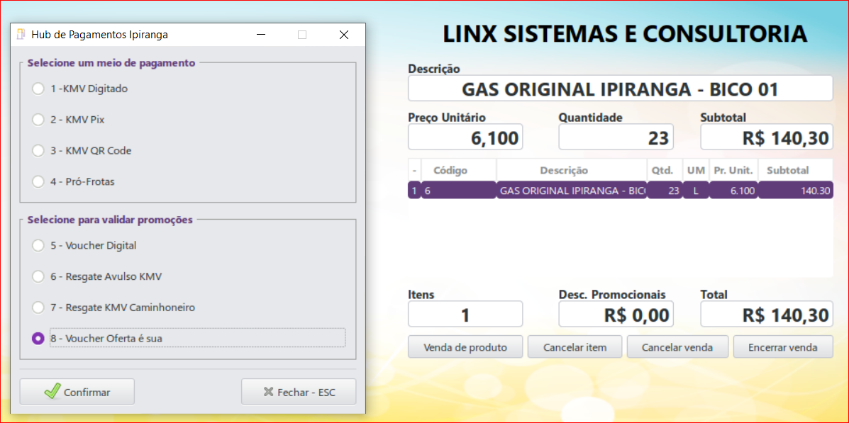Click the unit cell showing L in item row
849x423 pixels.
pyautogui.click(x=696, y=191)
